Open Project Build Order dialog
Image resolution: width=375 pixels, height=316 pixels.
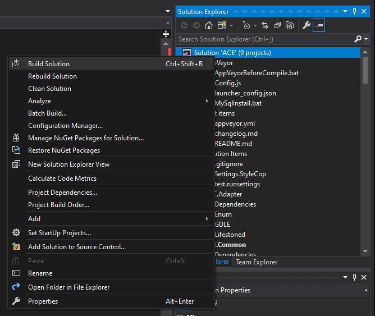point(111,205)
